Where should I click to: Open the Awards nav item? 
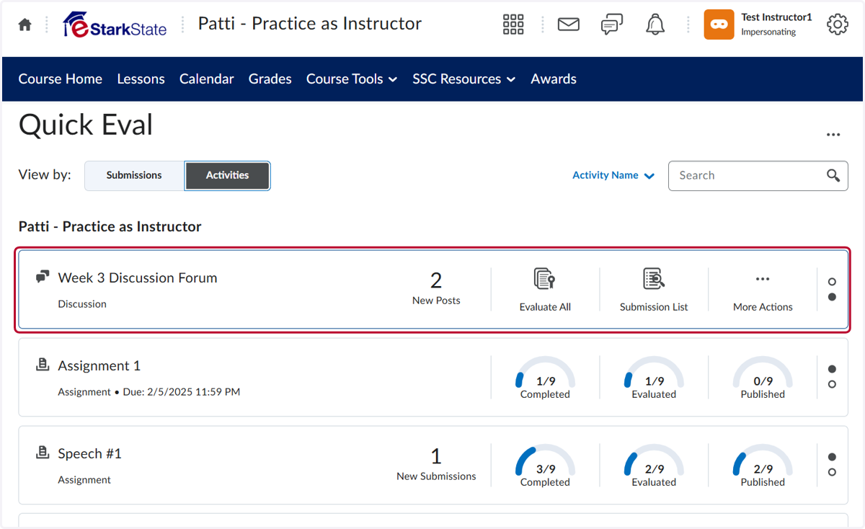(554, 79)
